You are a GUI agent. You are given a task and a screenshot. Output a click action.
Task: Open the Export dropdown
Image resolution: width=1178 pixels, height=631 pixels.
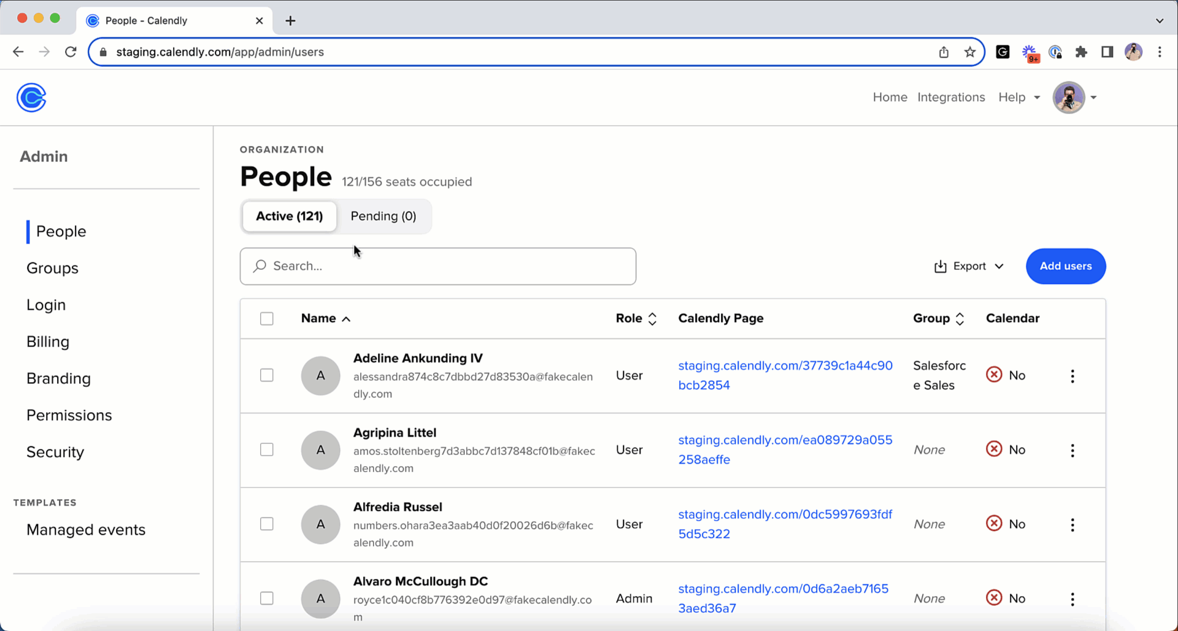[x=968, y=266]
